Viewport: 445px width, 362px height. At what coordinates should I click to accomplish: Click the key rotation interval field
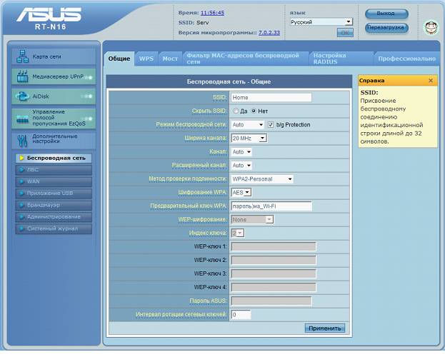click(x=241, y=315)
